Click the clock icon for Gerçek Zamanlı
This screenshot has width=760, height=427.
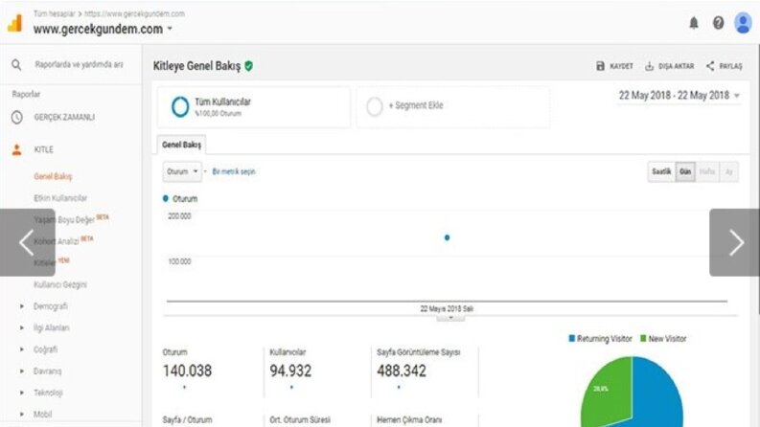(17, 117)
